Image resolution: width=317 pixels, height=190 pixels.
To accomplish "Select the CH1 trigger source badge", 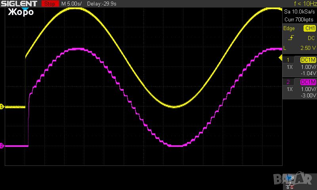I will (x=309, y=28).
